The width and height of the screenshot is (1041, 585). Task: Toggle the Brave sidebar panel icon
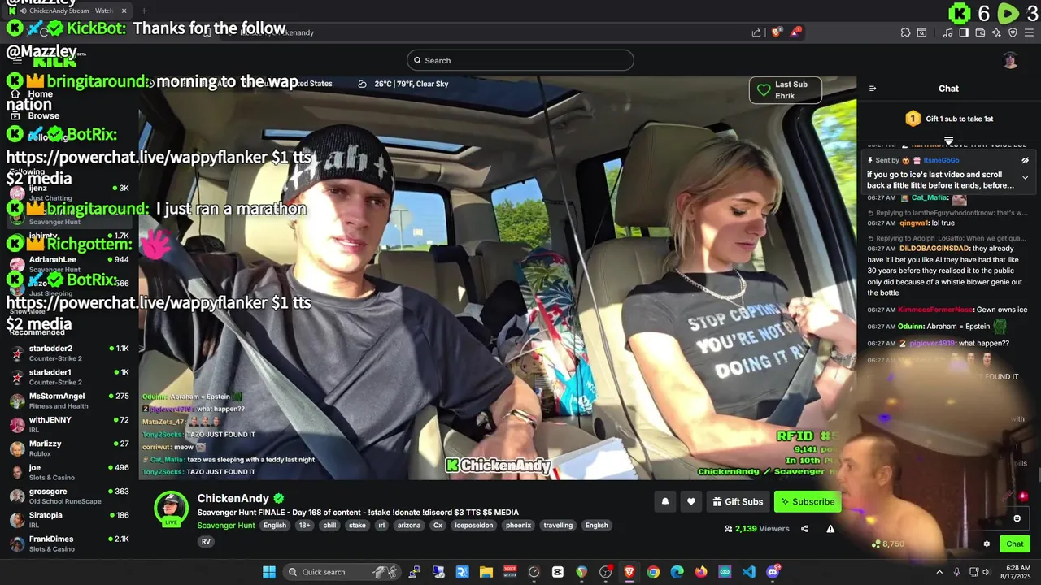pos(964,32)
